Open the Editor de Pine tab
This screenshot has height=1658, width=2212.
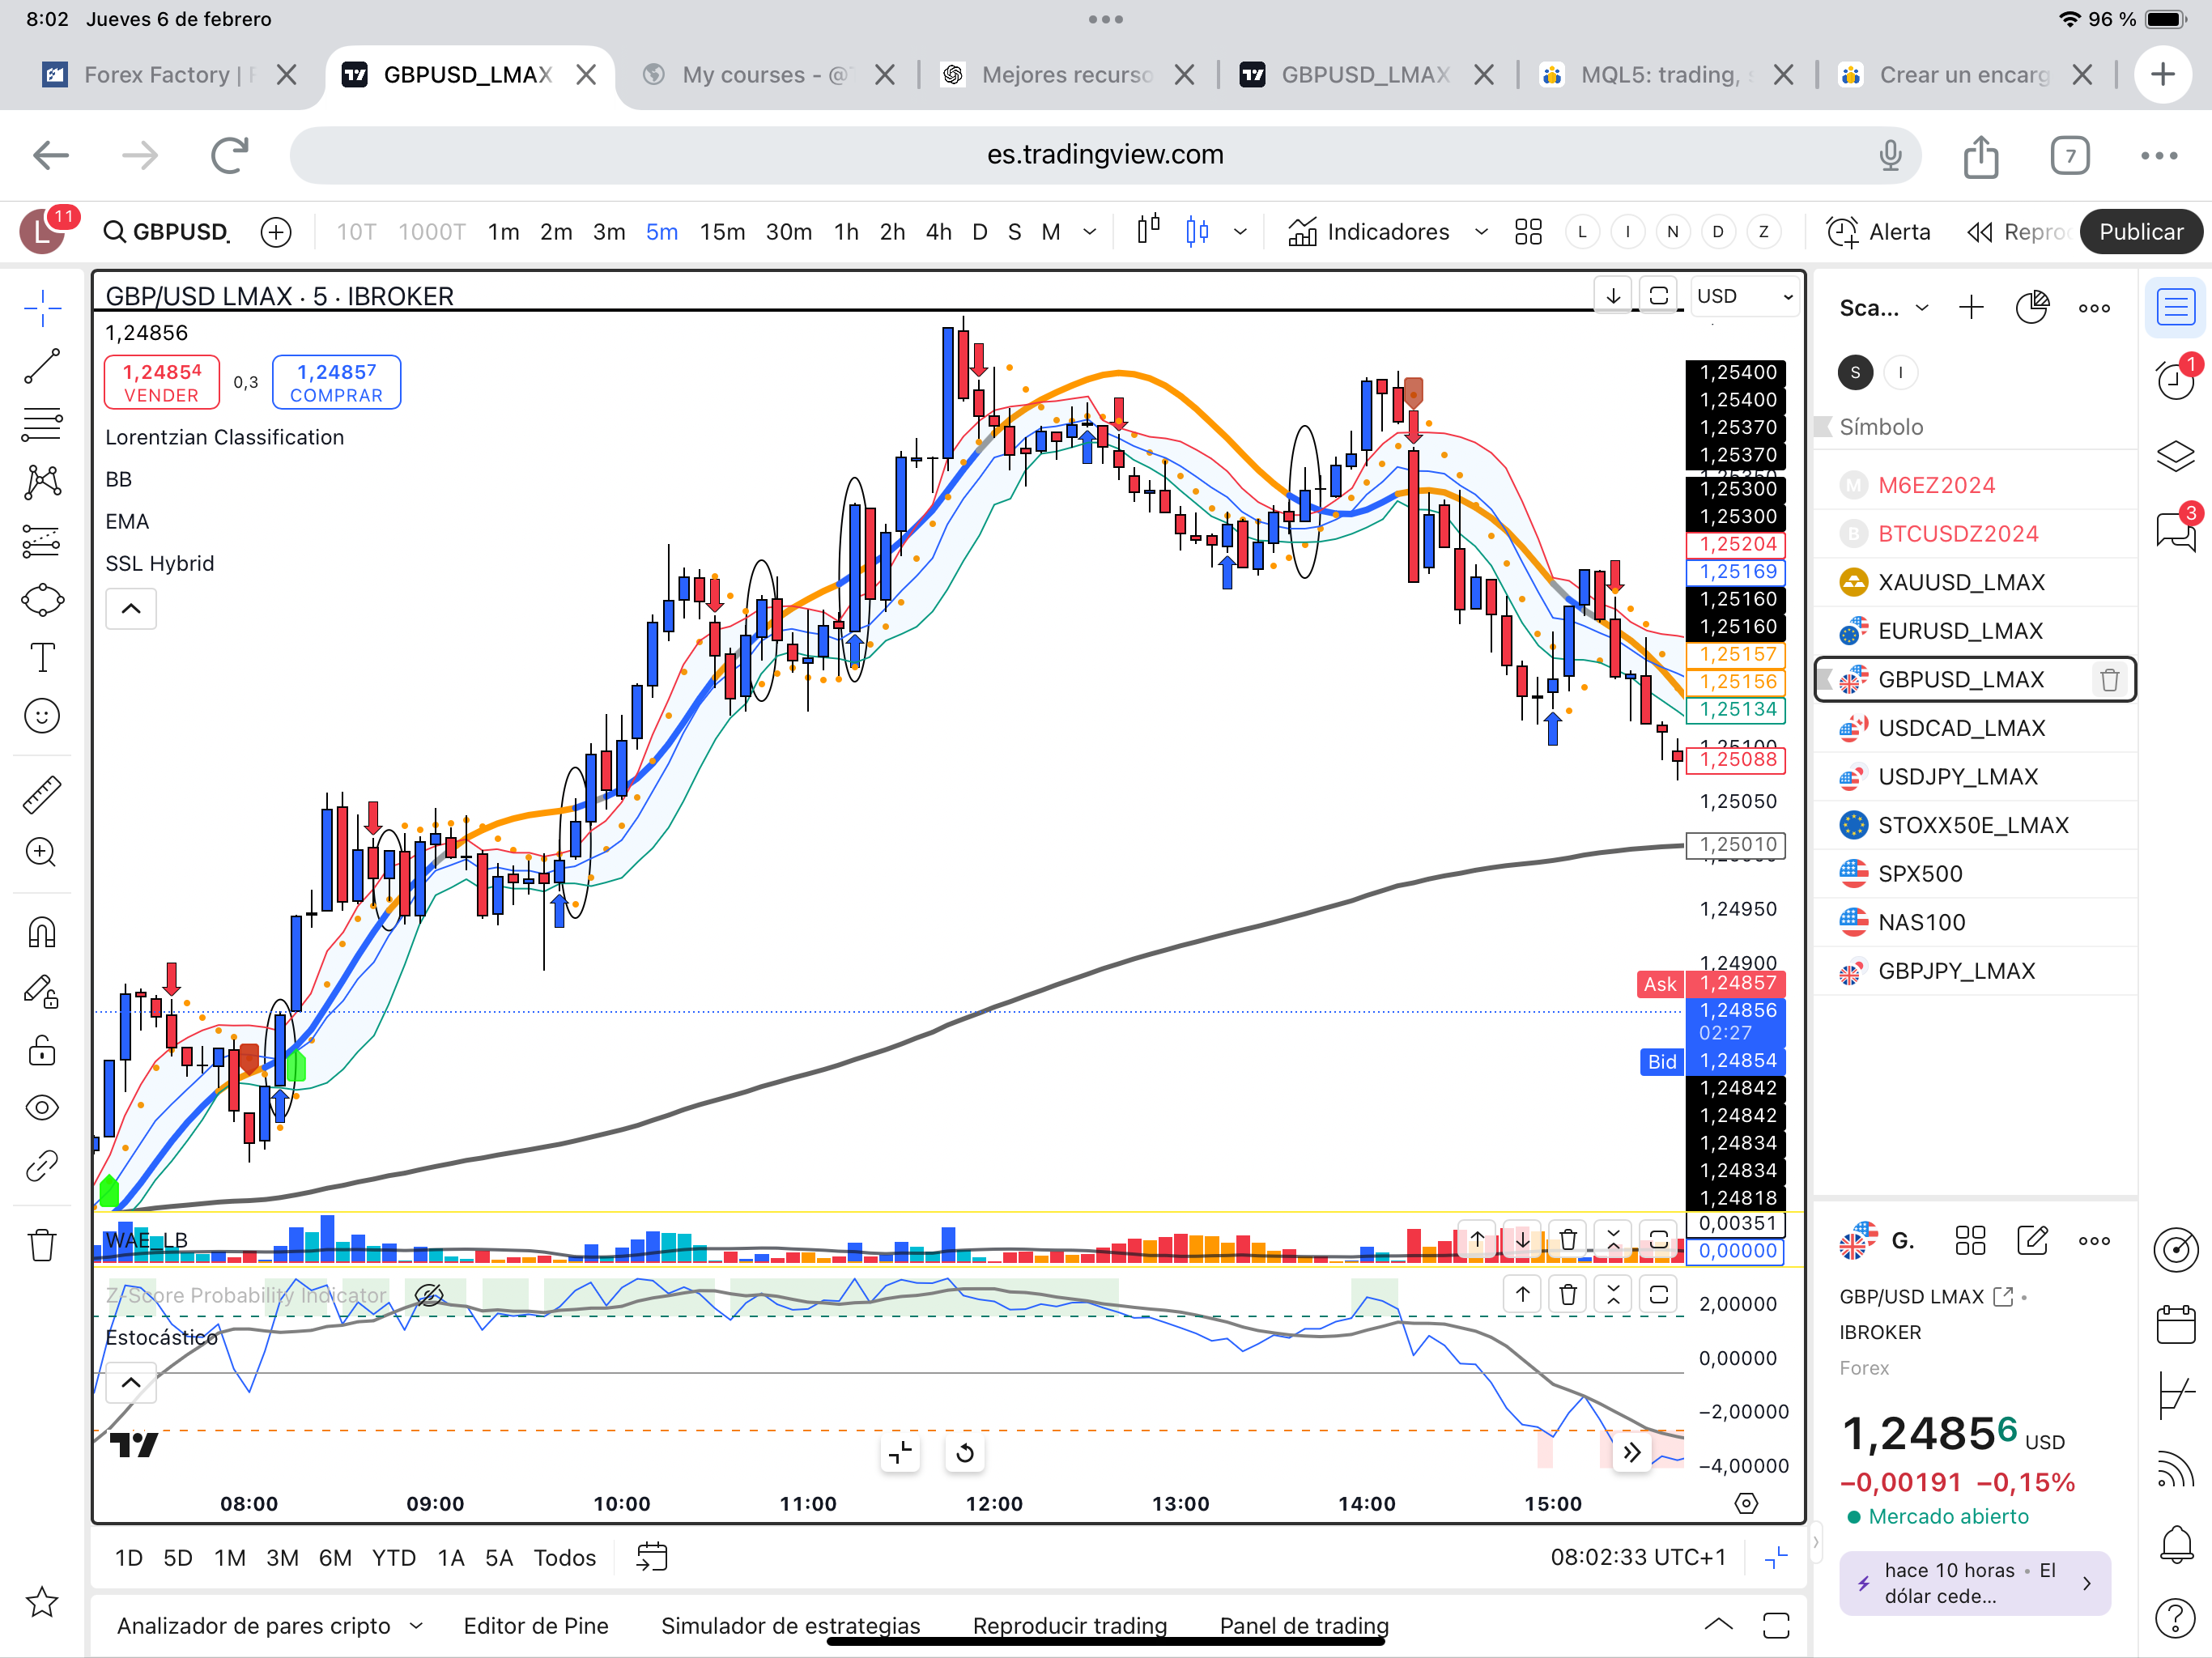536,1626
